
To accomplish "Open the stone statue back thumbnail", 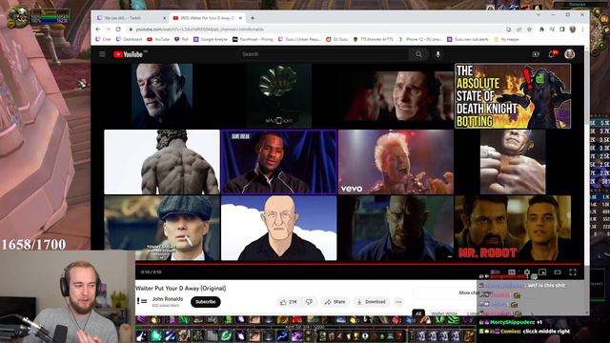I will 162,162.
